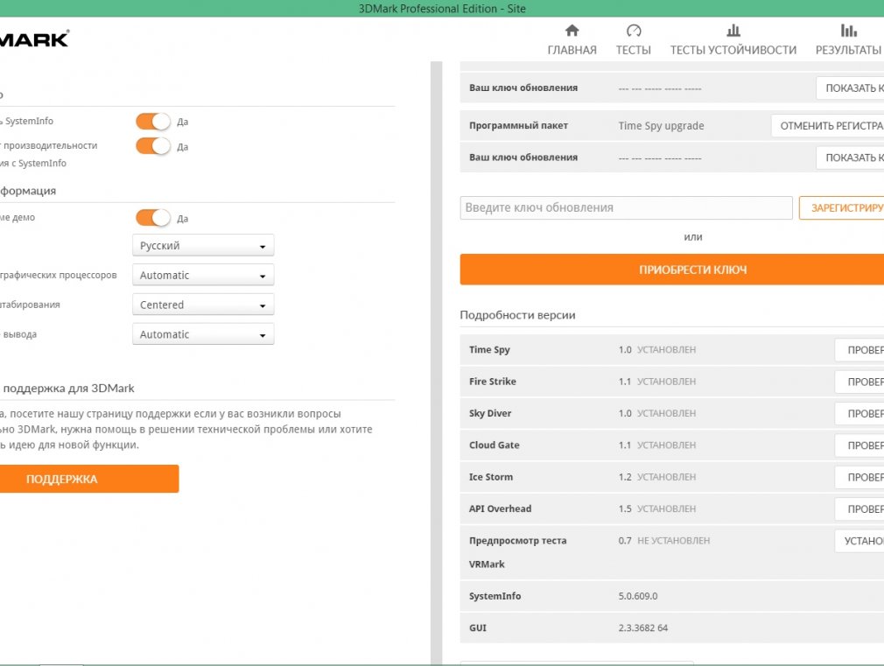Open the home page via the house icon

click(x=572, y=31)
